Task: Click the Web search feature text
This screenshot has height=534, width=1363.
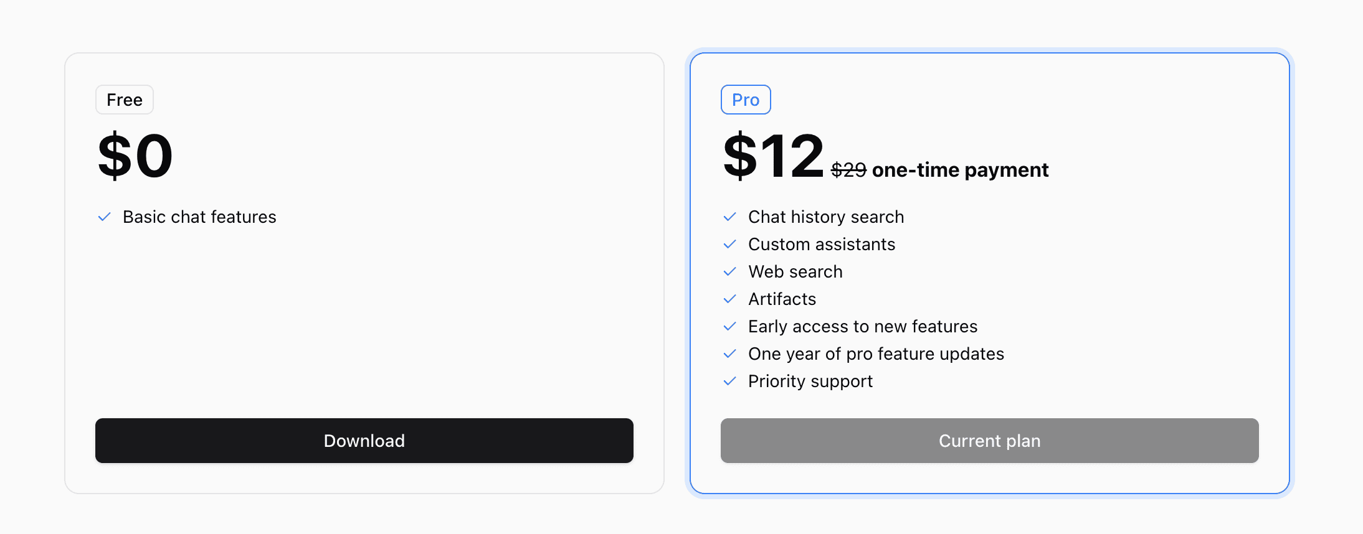Action: coord(795,271)
